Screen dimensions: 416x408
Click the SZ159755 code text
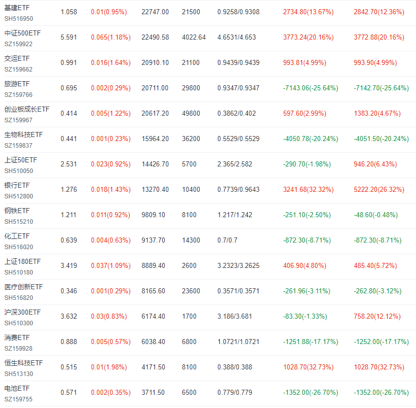(18, 399)
